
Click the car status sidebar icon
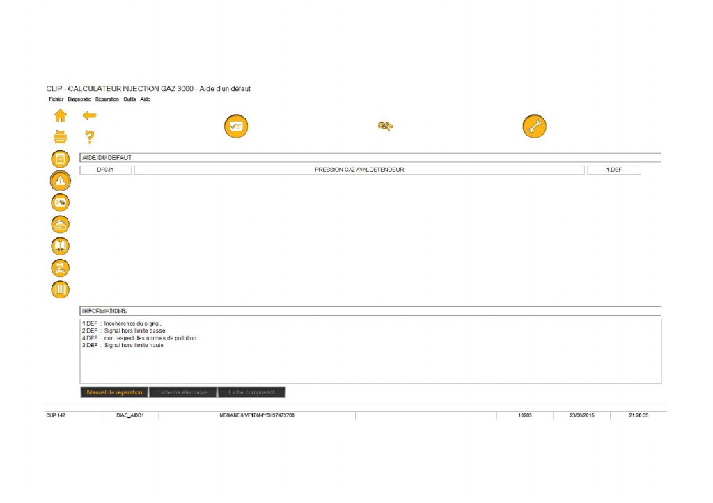60,225
